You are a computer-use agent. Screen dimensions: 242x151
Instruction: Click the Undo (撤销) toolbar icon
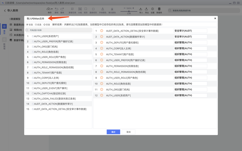56,9
